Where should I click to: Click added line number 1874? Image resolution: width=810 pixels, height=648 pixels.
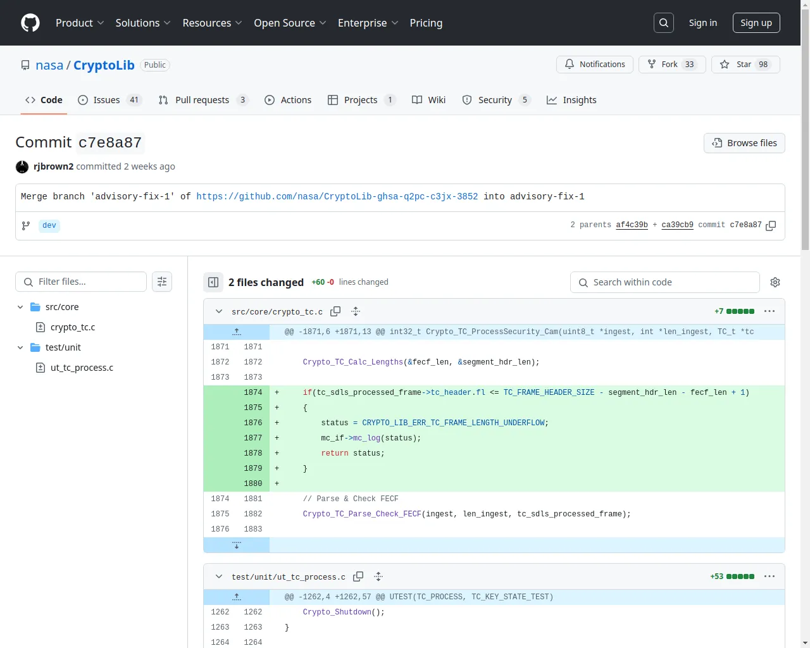pyautogui.click(x=253, y=392)
